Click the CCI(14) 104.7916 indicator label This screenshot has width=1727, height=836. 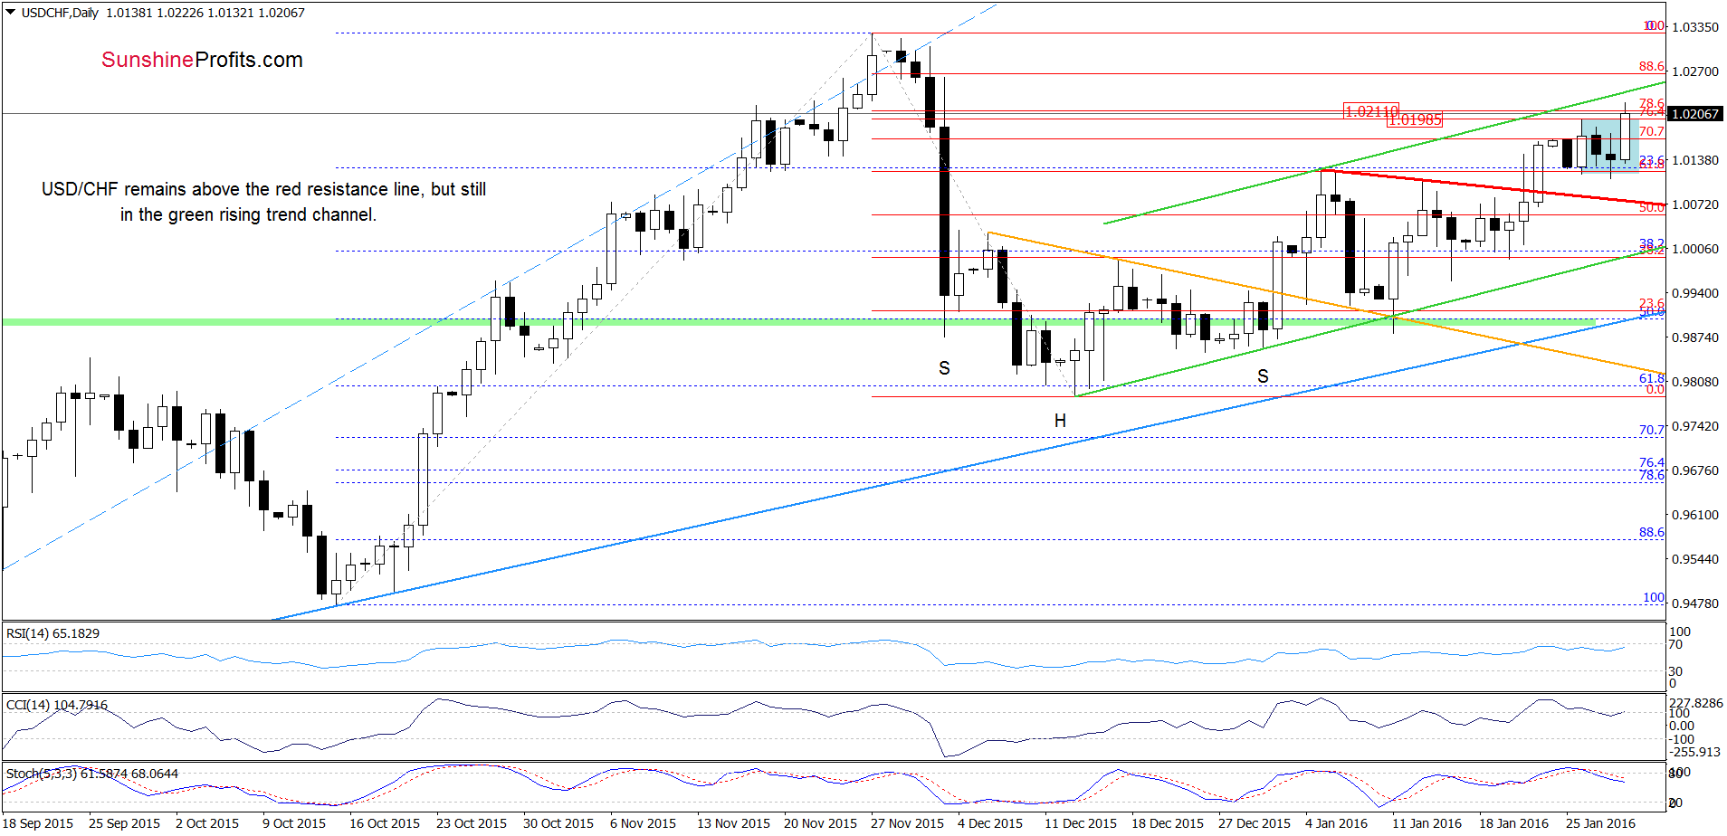coord(56,705)
